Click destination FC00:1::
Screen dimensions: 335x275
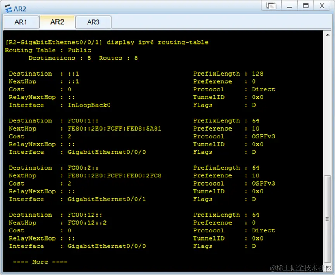[83, 120]
